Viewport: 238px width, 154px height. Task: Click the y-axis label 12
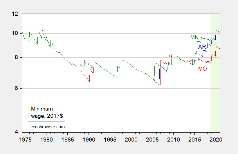pyautogui.click(x=15, y=14)
